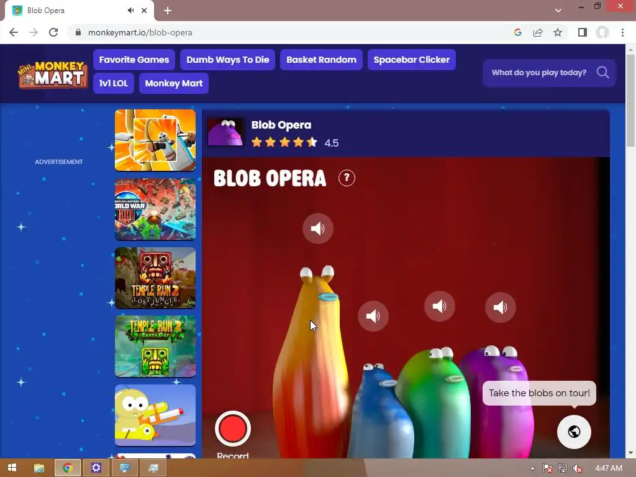Open Dumb Ways To Die link
This screenshot has height=477, width=636.
point(227,60)
